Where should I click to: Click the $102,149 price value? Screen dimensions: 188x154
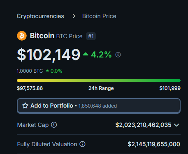coord(49,55)
